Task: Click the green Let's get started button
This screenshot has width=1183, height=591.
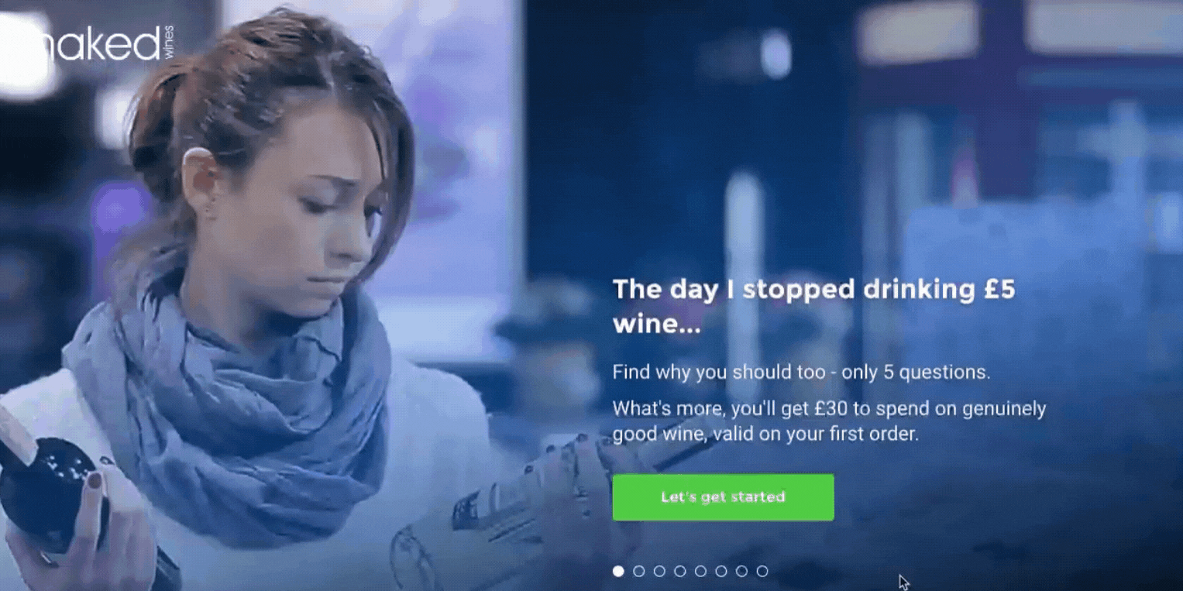Action: pyautogui.click(x=723, y=497)
